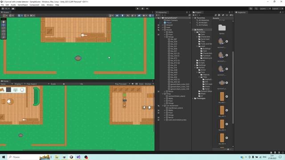
Task: Click the Play button
Action: coord(138,8)
